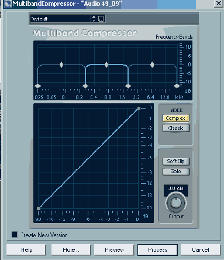Screen dimensions: 224x260
Task: Click the preset up arrow stepper
Action: (x=94, y=17)
